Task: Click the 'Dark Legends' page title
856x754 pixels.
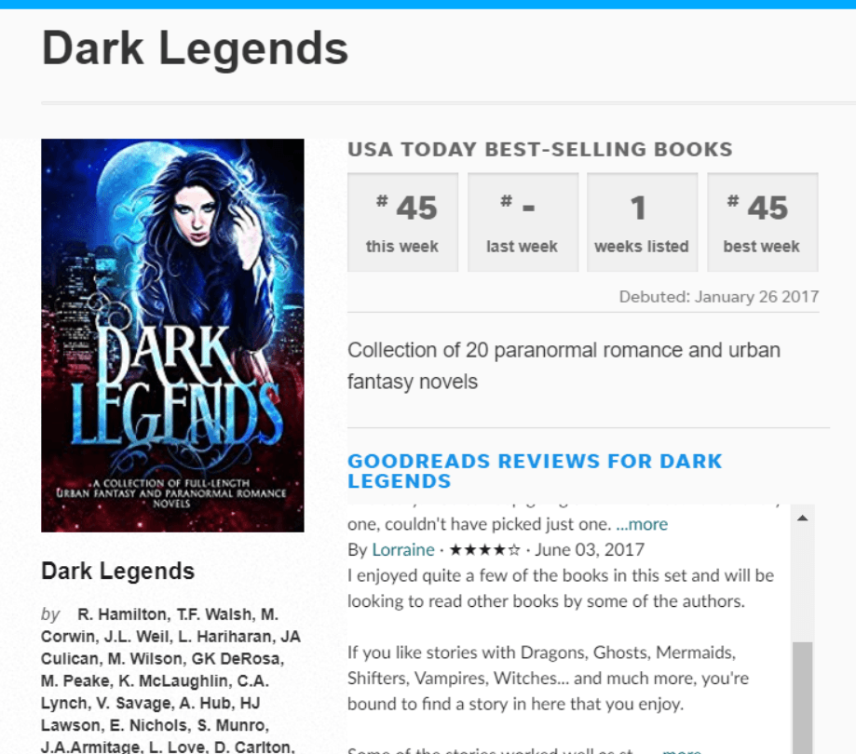Action: click(195, 48)
